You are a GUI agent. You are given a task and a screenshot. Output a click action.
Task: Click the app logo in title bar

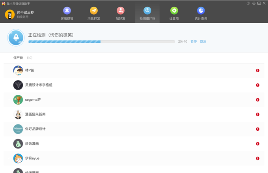click(4, 4)
